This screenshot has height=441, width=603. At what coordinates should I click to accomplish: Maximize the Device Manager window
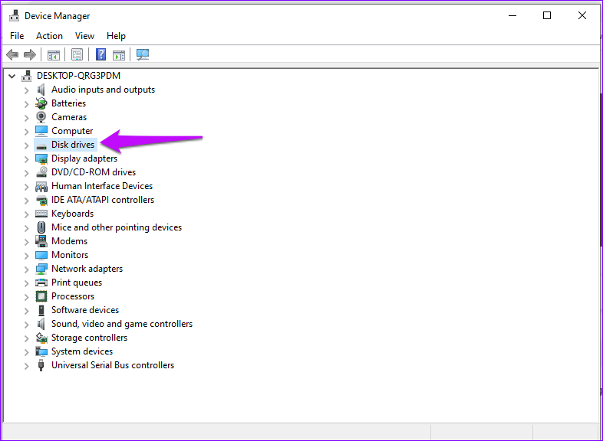pos(547,15)
